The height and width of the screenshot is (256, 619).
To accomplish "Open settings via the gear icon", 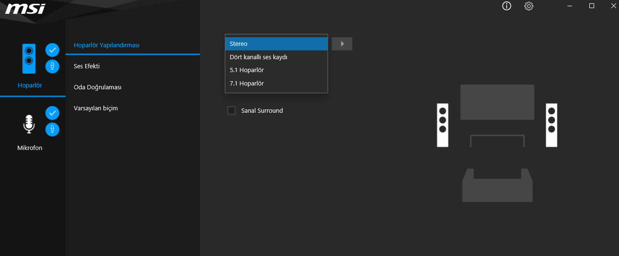I will pyautogui.click(x=529, y=6).
